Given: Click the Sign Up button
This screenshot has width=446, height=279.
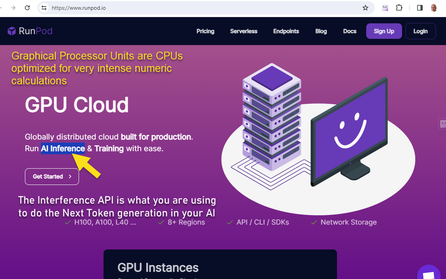Looking at the screenshot, I should coord(384,31).
